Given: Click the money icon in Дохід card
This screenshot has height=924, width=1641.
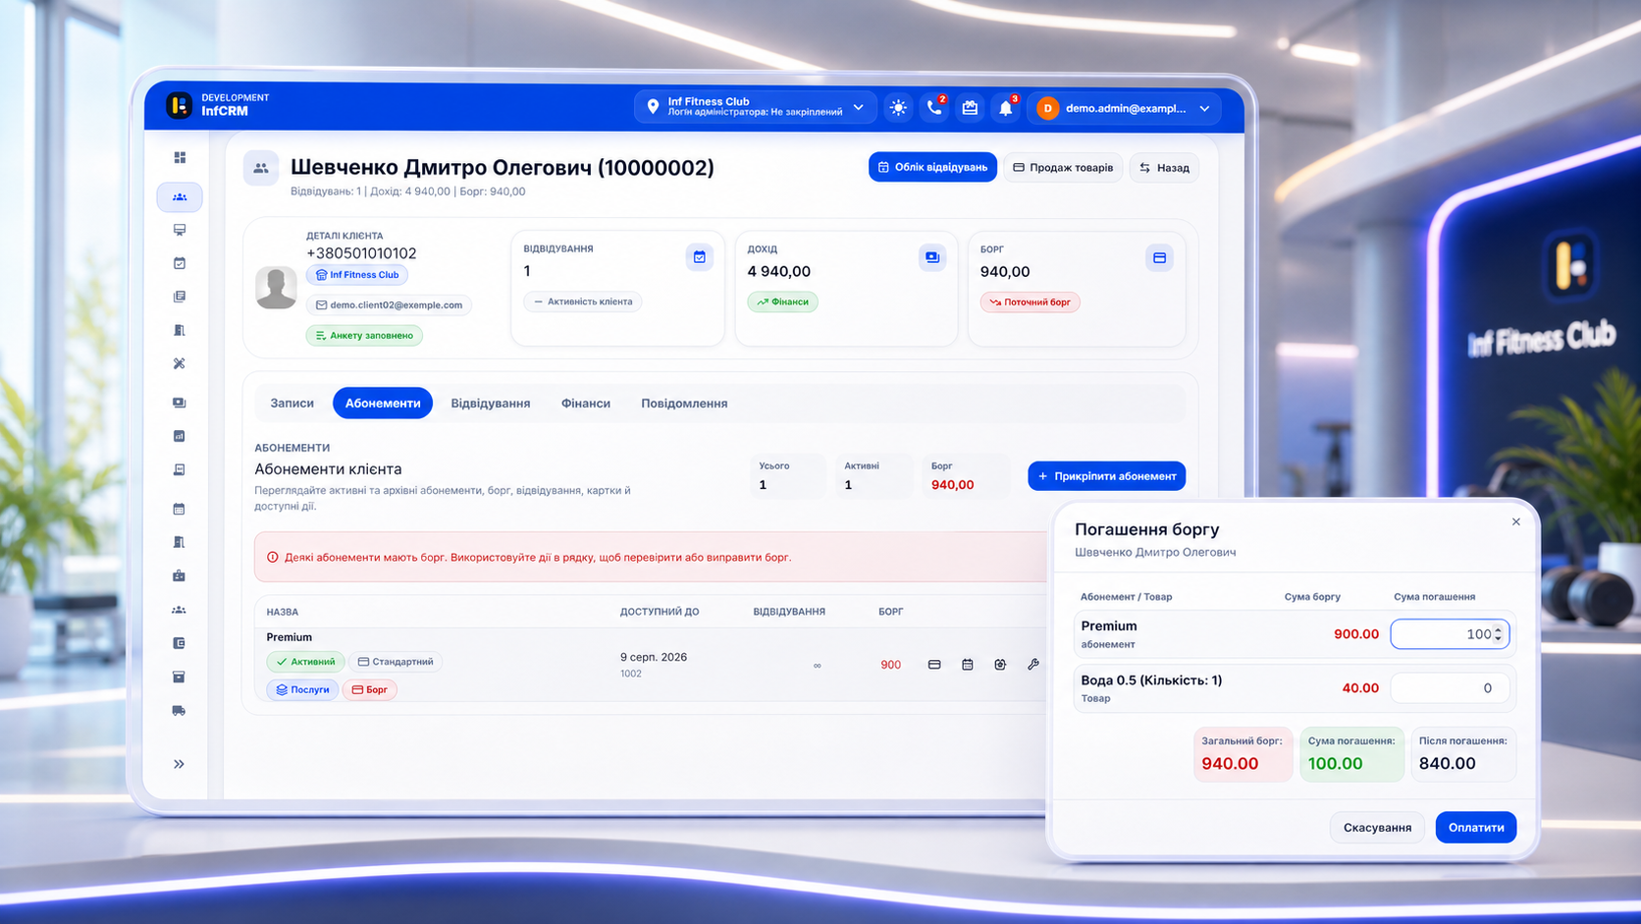Looking at the screenshot, I should click(x=932, y=257).
